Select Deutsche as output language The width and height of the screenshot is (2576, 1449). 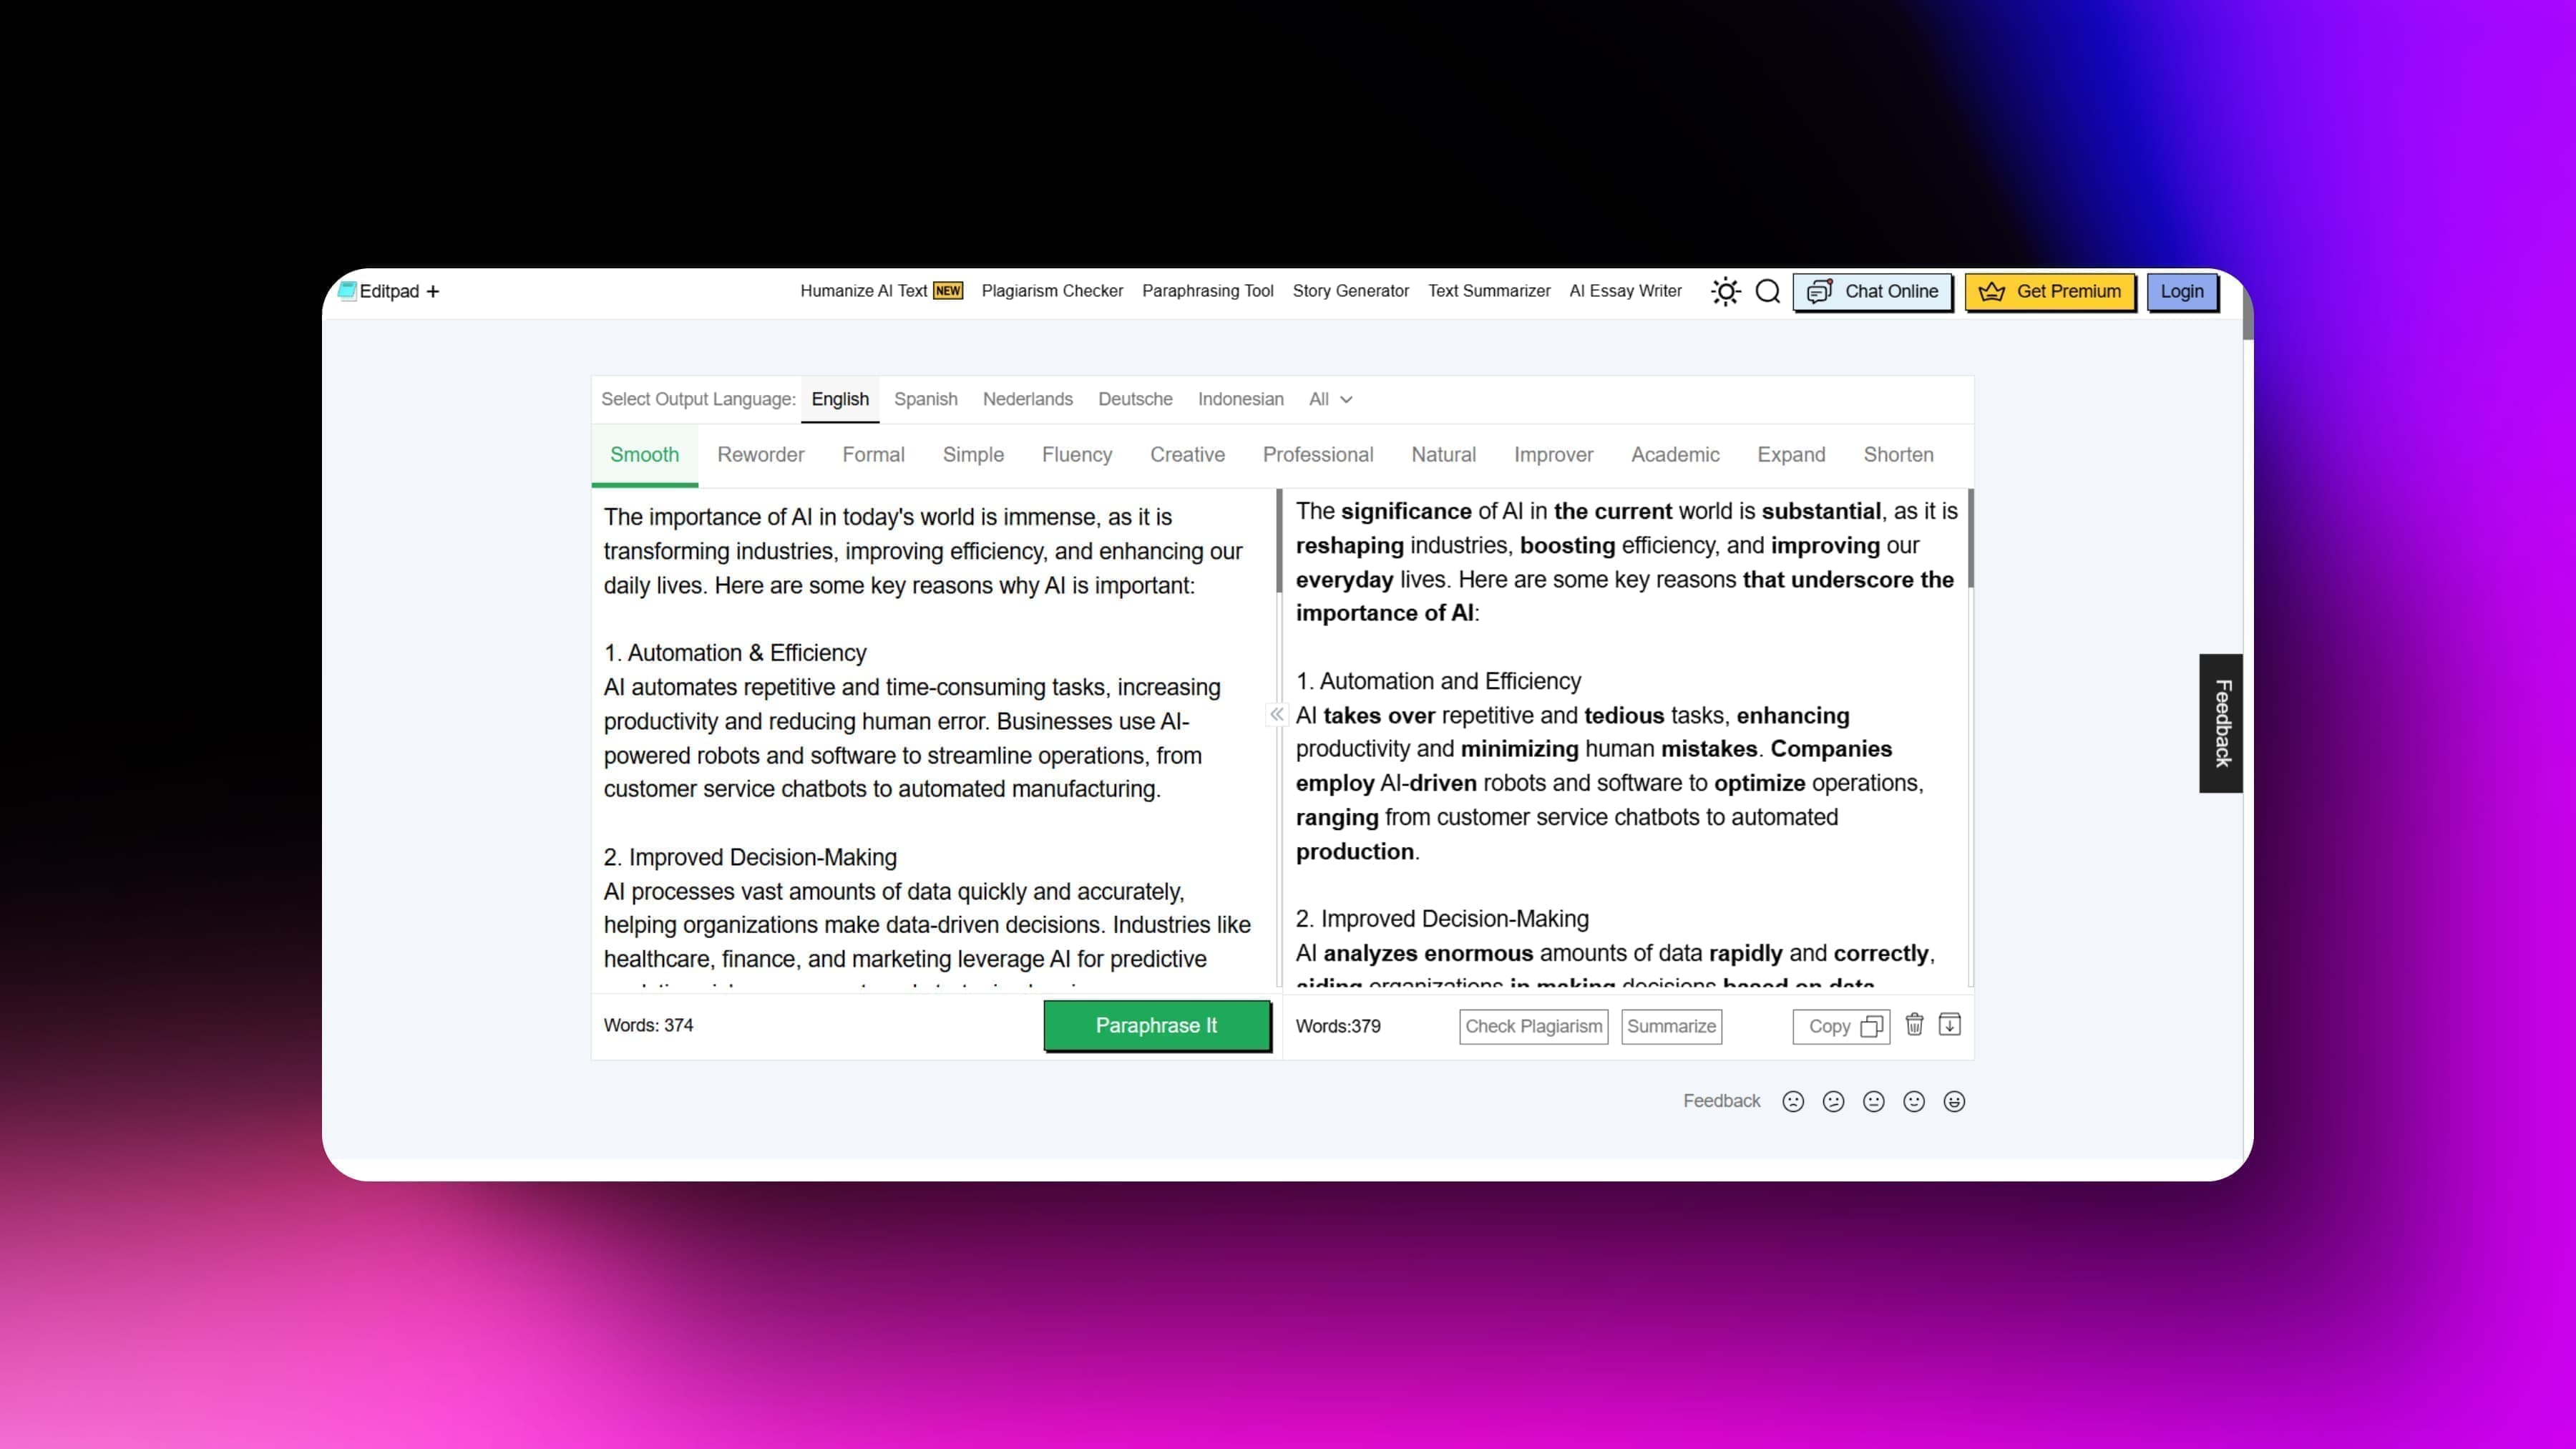point(1134,398)
